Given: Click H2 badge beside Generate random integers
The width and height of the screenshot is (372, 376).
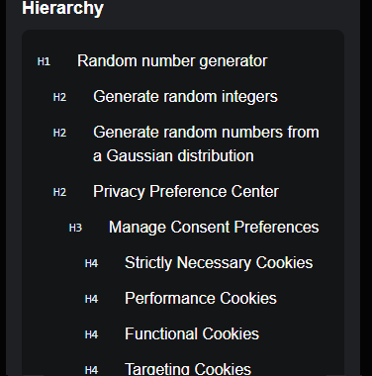Looking at the screenshot, I should pyautogui.click(x=59, y=97).
